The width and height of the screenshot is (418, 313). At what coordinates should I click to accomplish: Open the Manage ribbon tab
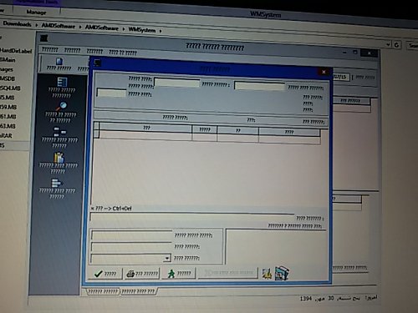[36, 12]
